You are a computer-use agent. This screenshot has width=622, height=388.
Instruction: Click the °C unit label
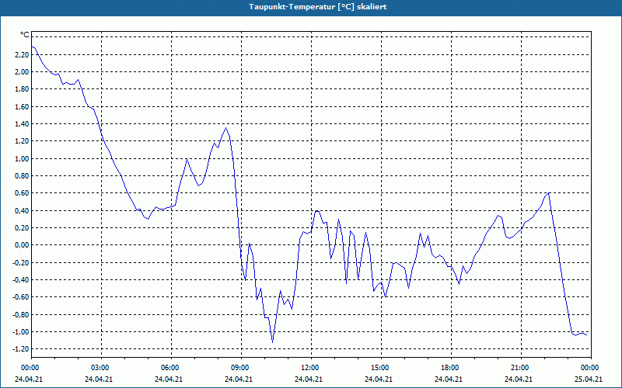pos(24,35)
